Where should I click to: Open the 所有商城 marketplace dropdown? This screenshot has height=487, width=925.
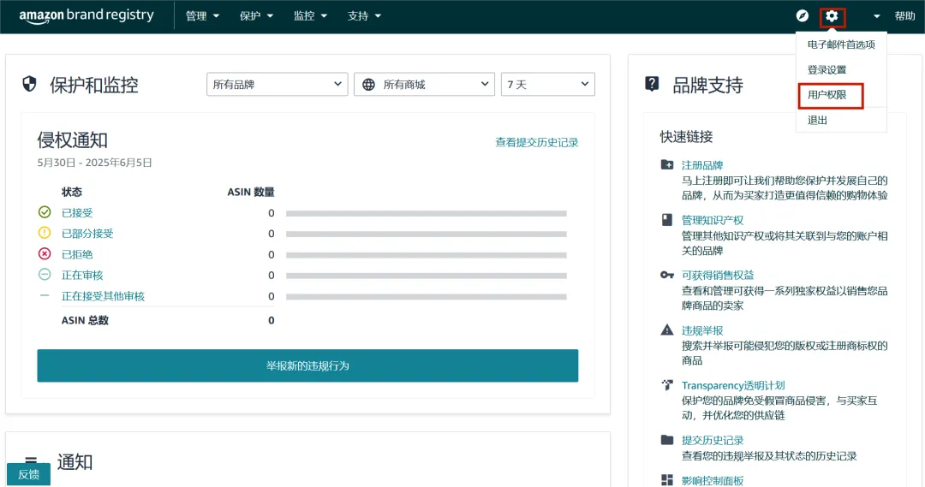coord(424,84)
